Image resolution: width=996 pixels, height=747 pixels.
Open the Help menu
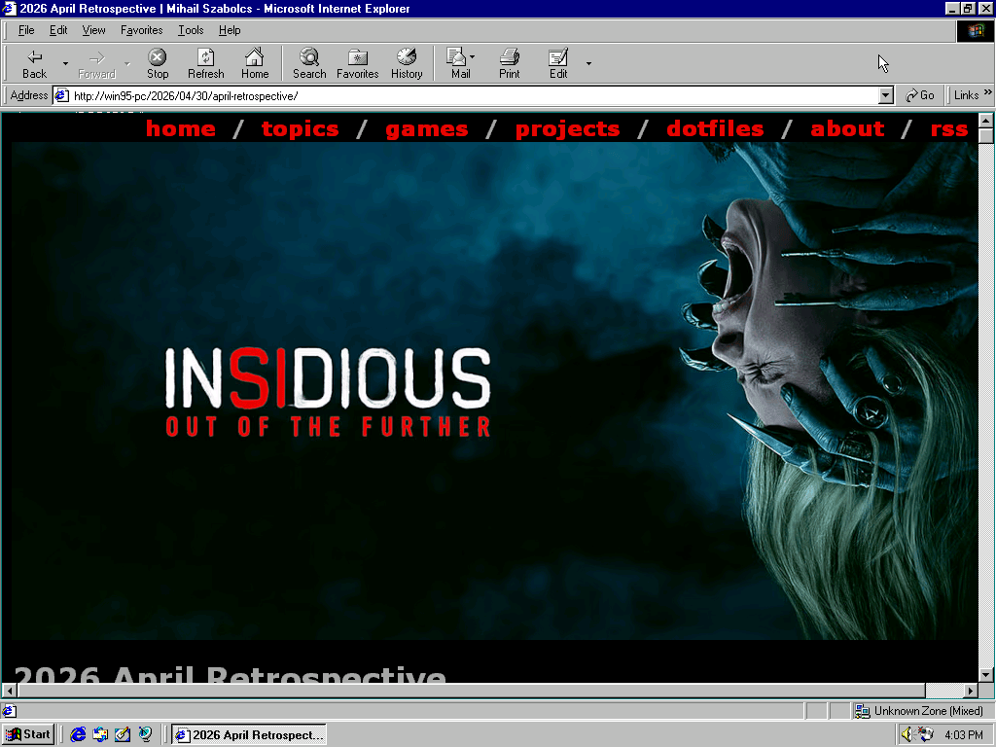230,30
